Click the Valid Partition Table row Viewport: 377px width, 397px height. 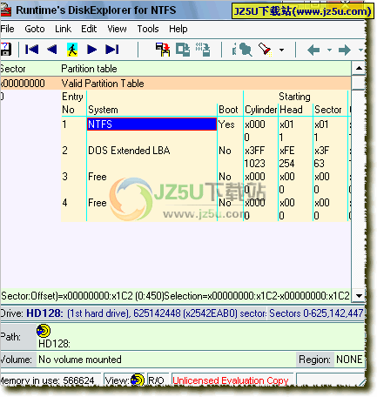(176, 84)
